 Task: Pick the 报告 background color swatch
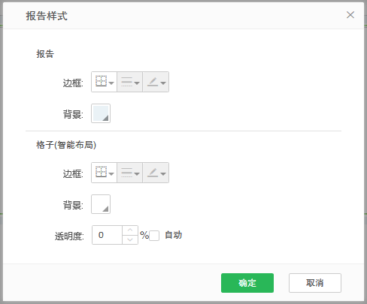[101, 113]
